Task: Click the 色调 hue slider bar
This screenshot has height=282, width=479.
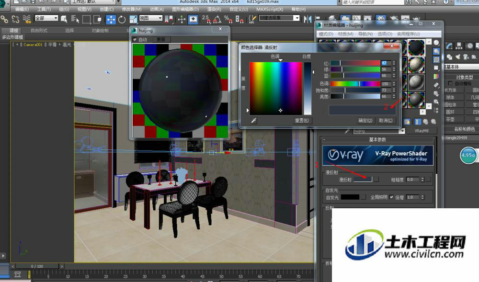Action: click(x=355, y=84)
